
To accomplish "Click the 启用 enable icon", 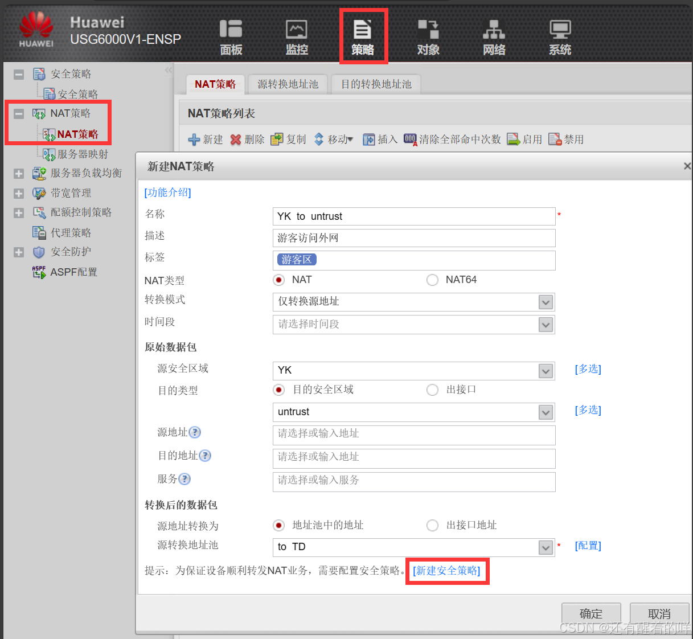I will click(x=514, y=140).
